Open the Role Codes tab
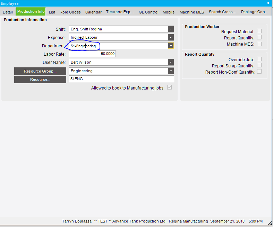273x227 pixels. point(70,12)
